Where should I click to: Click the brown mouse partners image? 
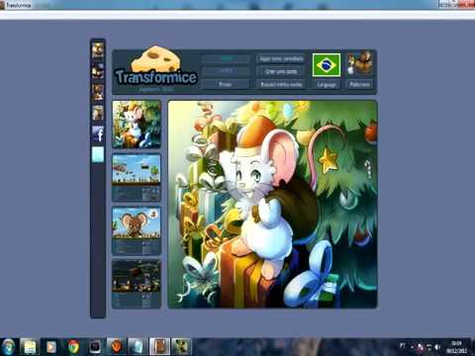coord(360,63)
